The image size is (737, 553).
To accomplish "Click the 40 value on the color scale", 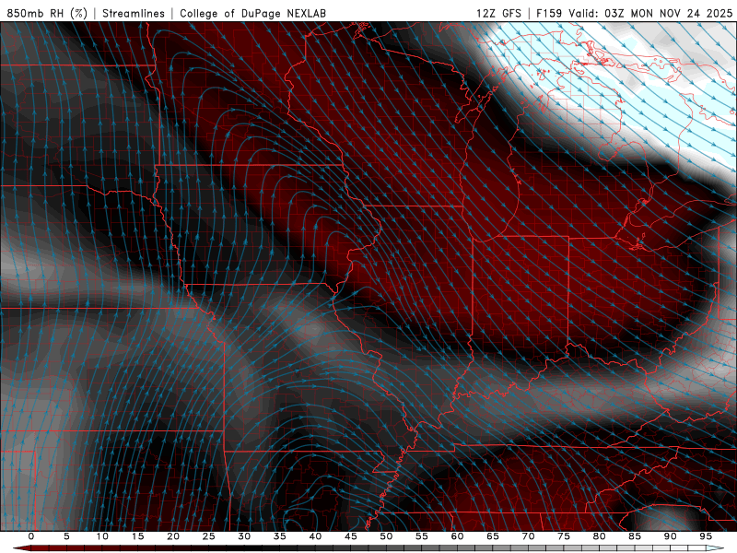I will coord(315,536).
